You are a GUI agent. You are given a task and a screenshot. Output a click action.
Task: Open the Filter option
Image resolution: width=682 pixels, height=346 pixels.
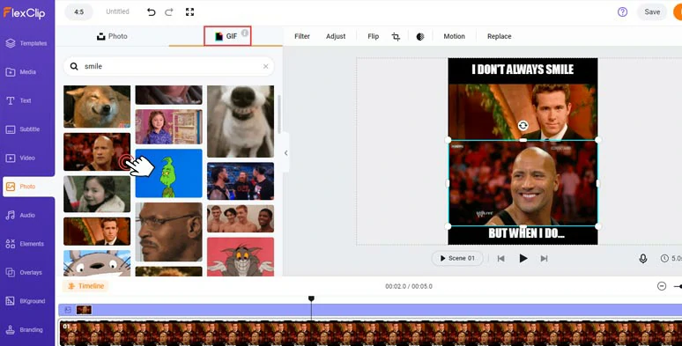click(x=302, y=36)
